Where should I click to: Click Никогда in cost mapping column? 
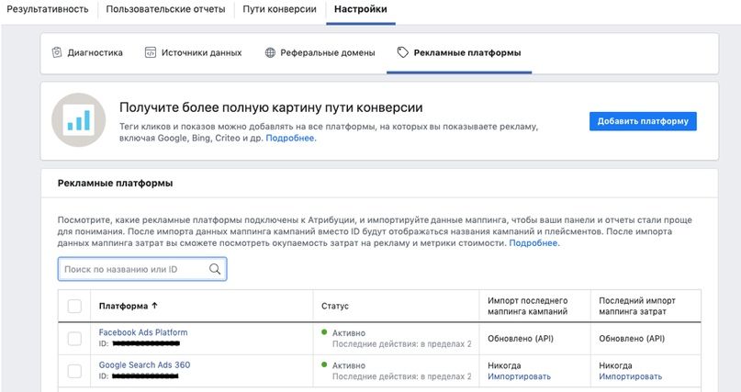(615, 365)
